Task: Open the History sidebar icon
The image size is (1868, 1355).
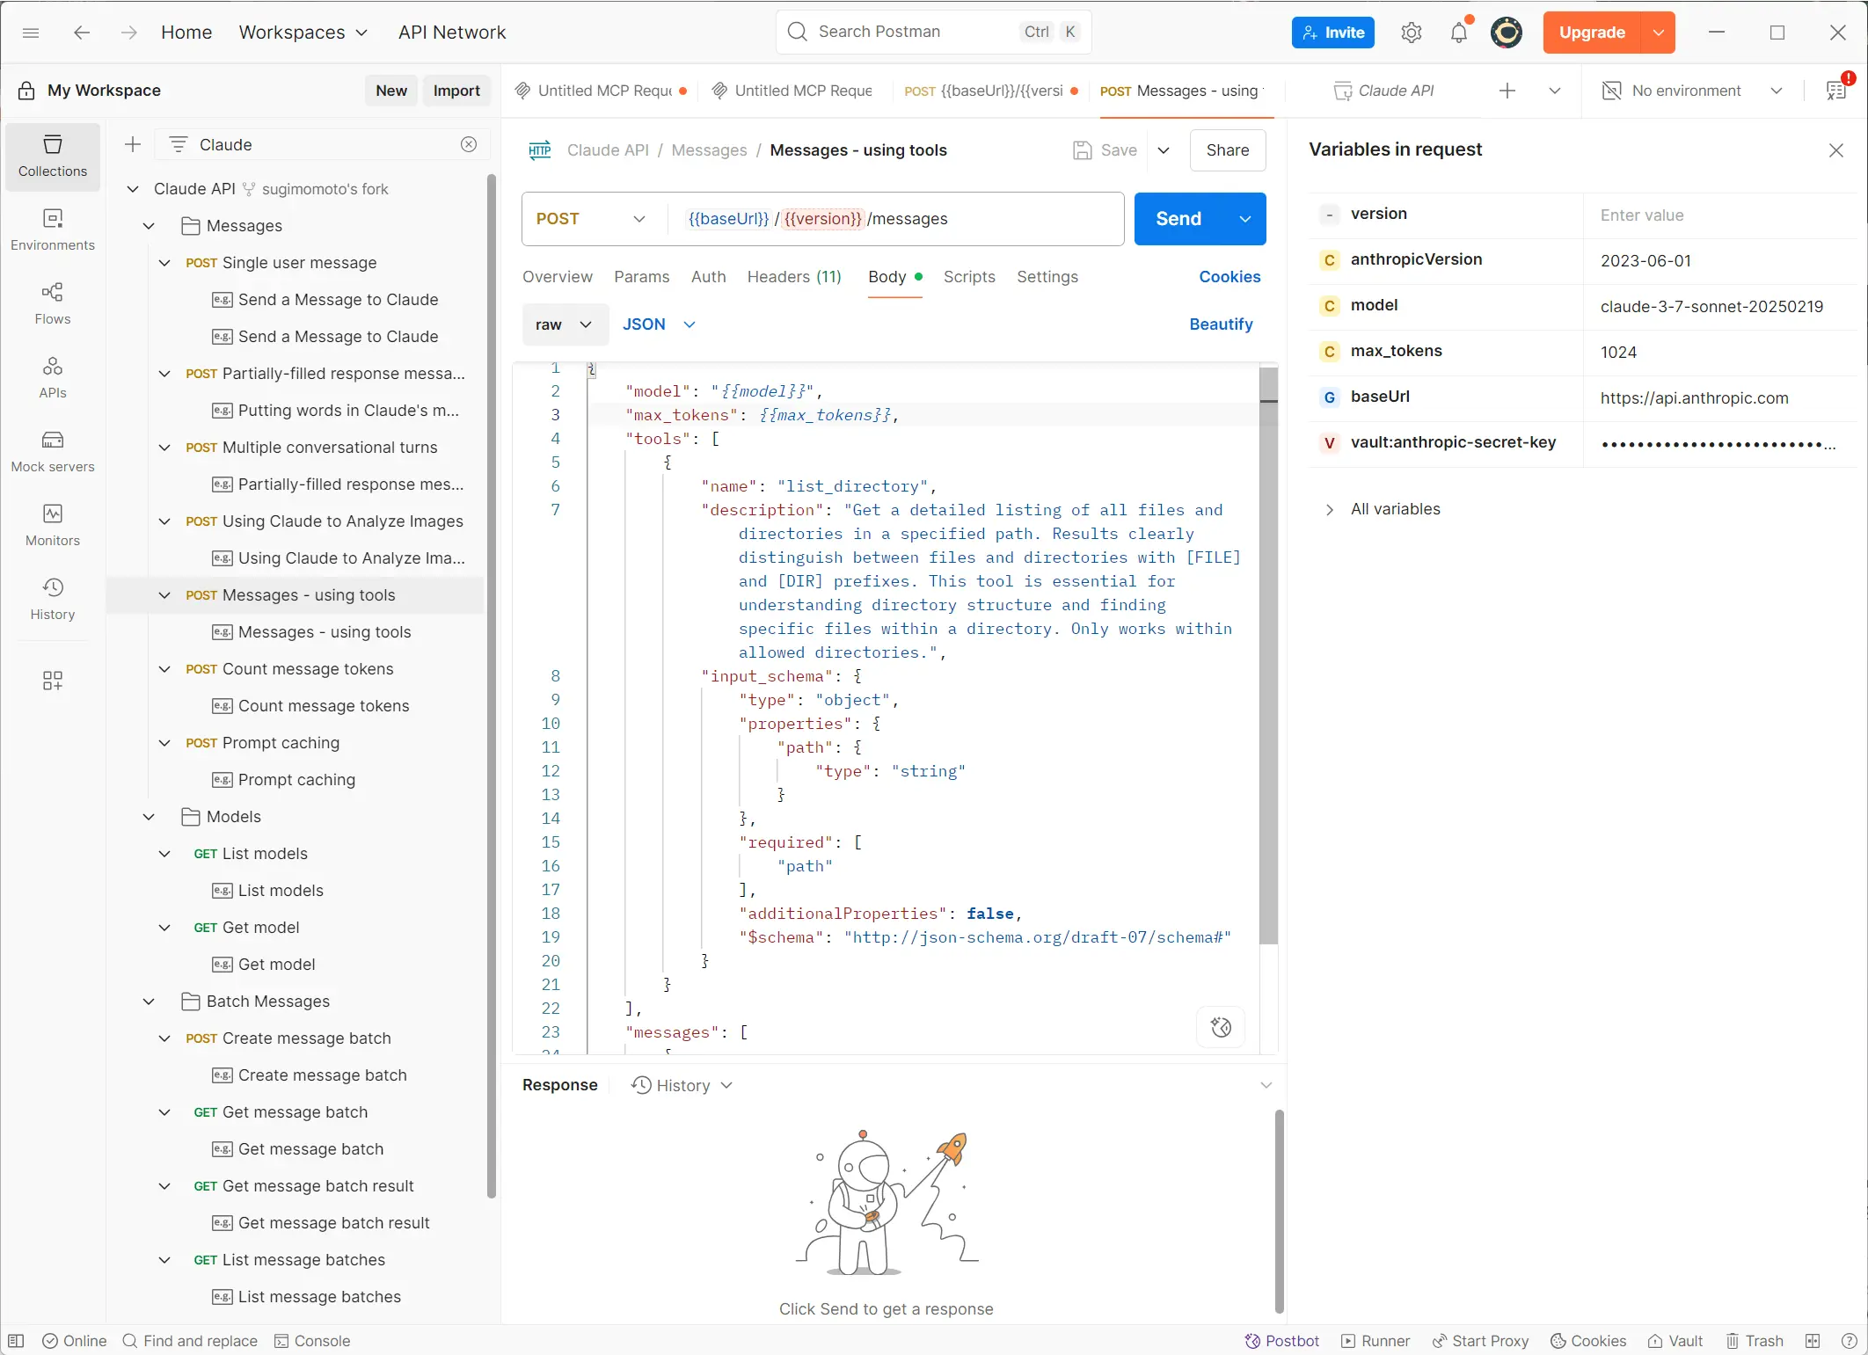Action: (x=53, y=599)
